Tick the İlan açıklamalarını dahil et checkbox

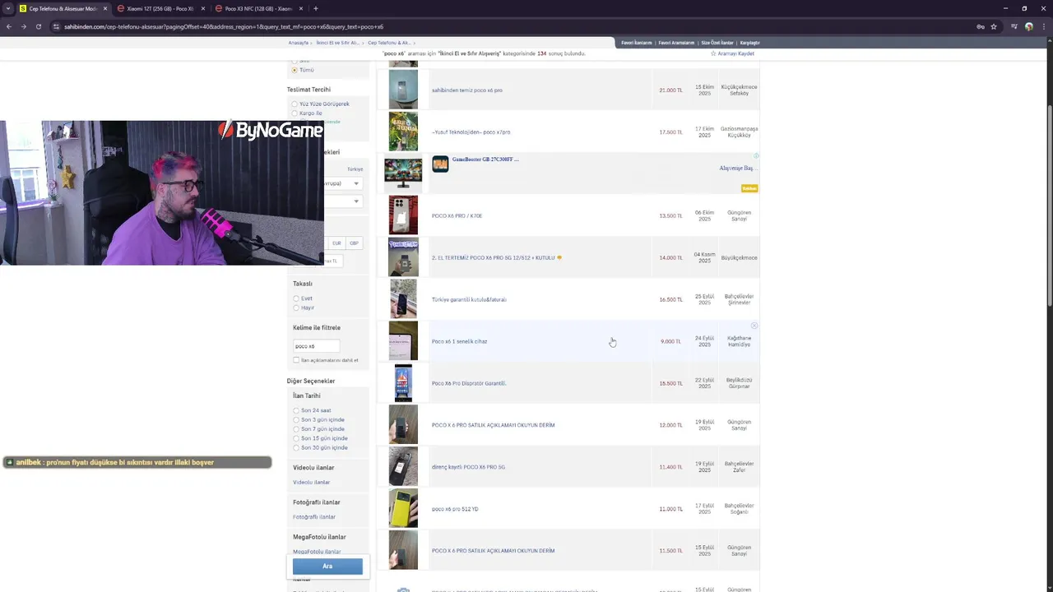296,360
